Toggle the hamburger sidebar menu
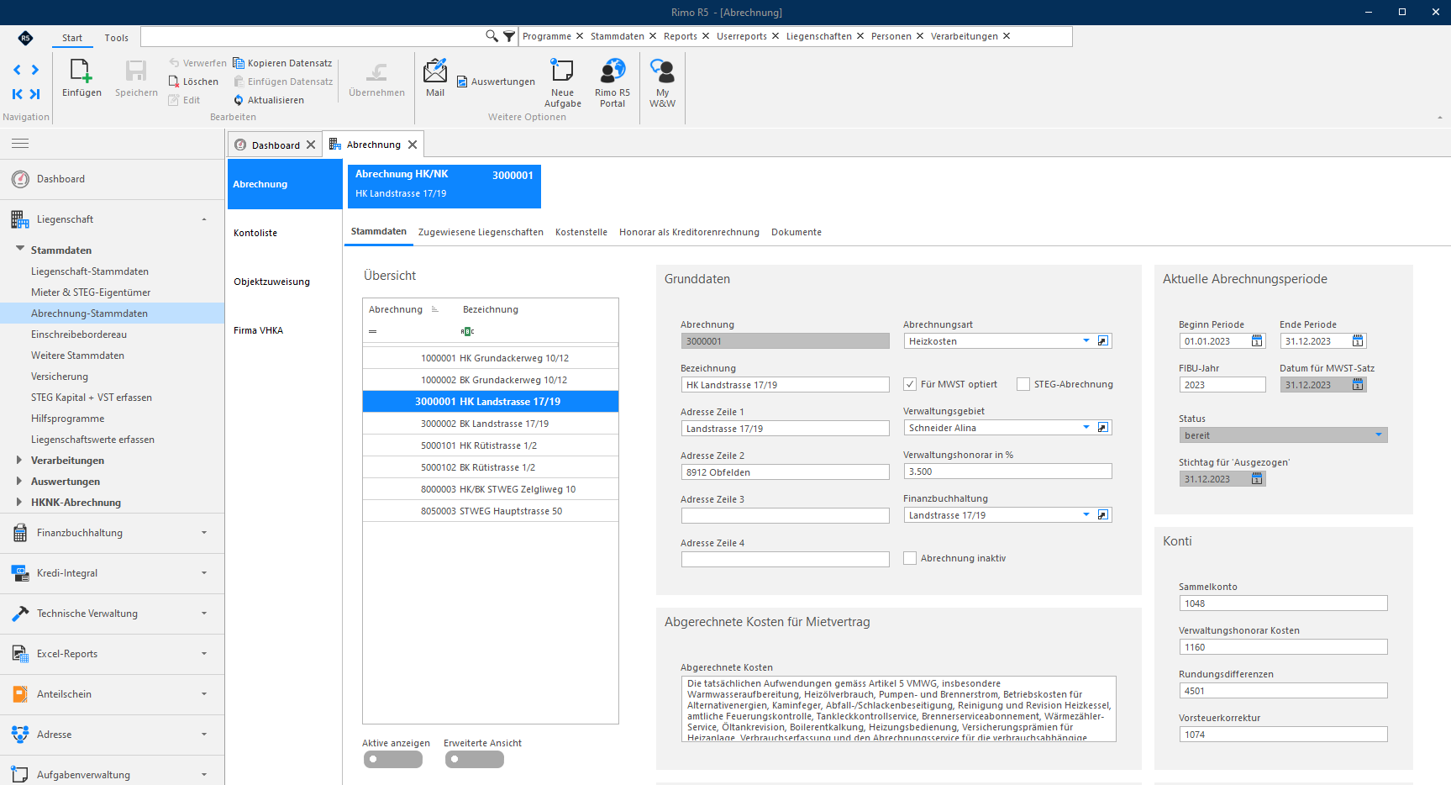This screenshot has height=785, width=1451. (x=20, y=144)
